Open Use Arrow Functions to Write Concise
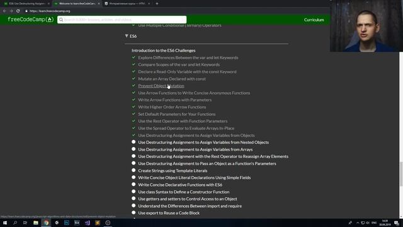This screenshot has height=227, width=403. pos(194,93)
